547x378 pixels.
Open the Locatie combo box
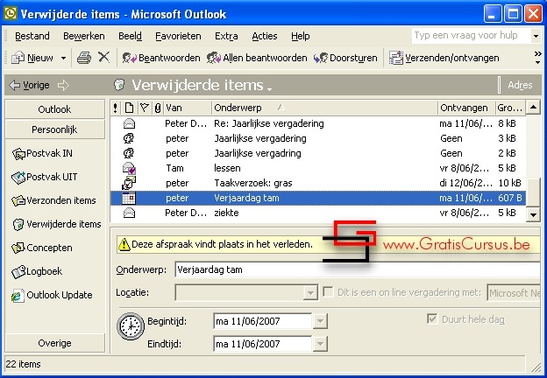309,293
